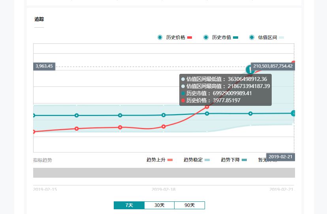Toggle the 历史价格 legend radio marker
The height and width of the screenshot is (214, 327).
point(160,38)
